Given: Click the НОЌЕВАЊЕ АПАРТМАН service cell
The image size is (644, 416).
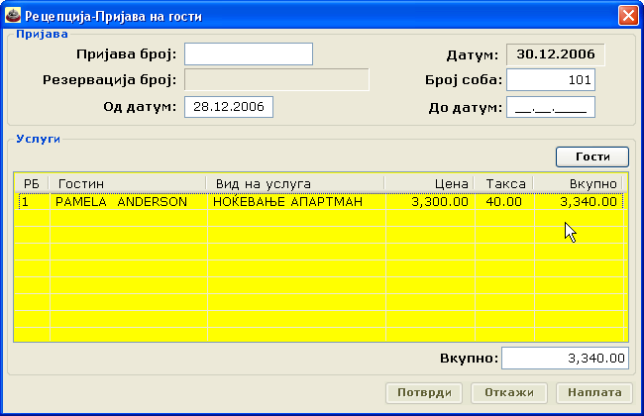Looking at the screenshot, I should click(287, 202).
